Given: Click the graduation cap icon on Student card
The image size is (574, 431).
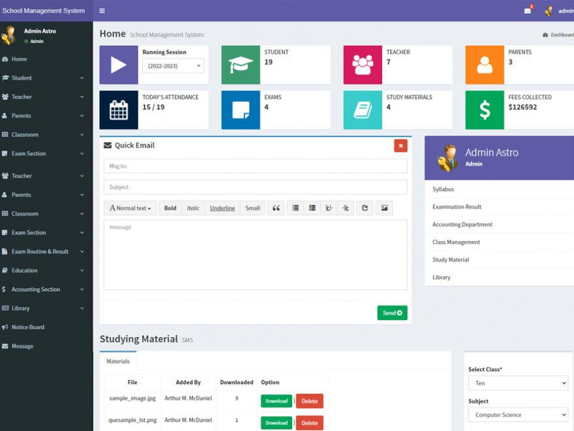Looking at the screenshot, I should pos(240,64).
